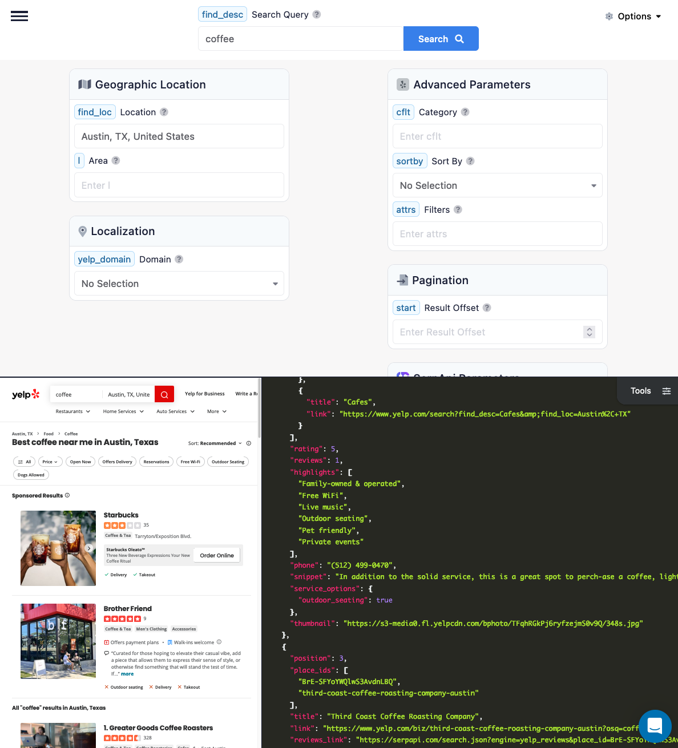Screen dimensions: 678x748
Task: Click the Advanced Parameters icon
Action: tap(403, 84)
